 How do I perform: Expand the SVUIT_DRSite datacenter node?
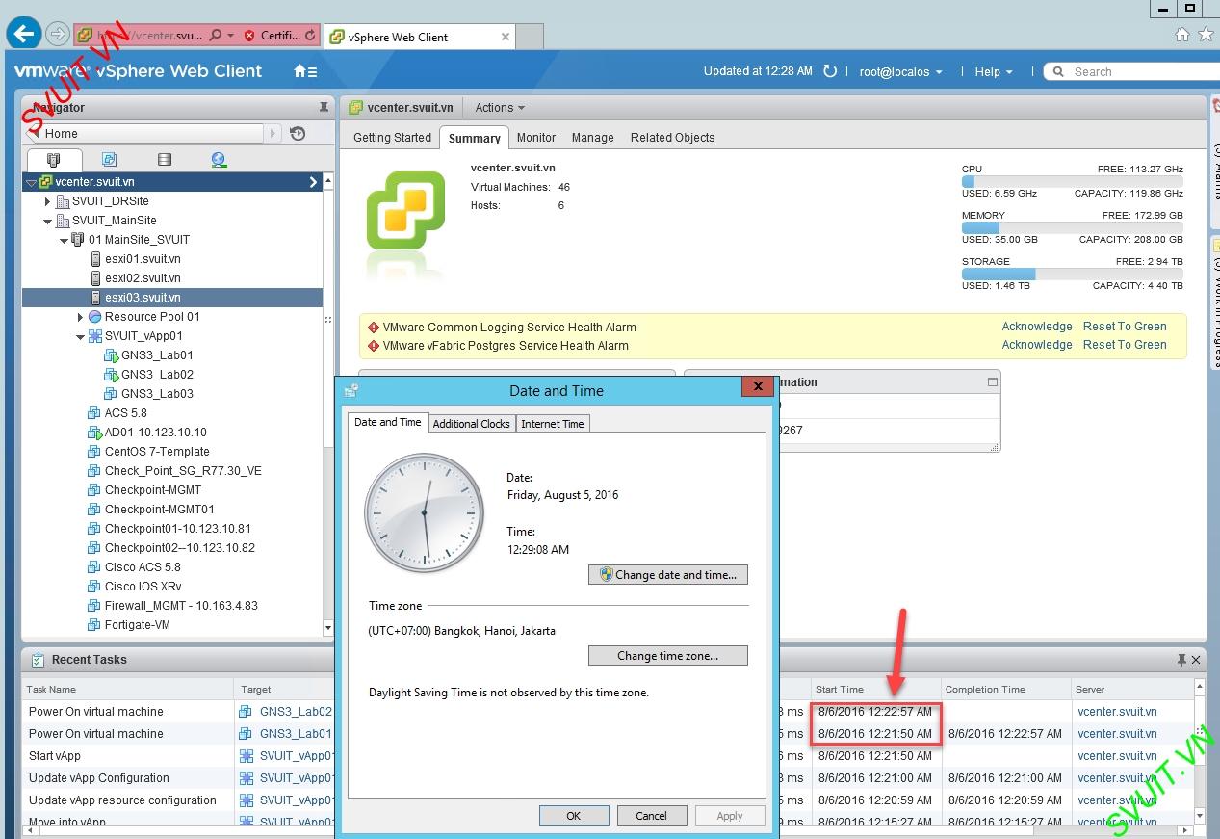point(48,201)
